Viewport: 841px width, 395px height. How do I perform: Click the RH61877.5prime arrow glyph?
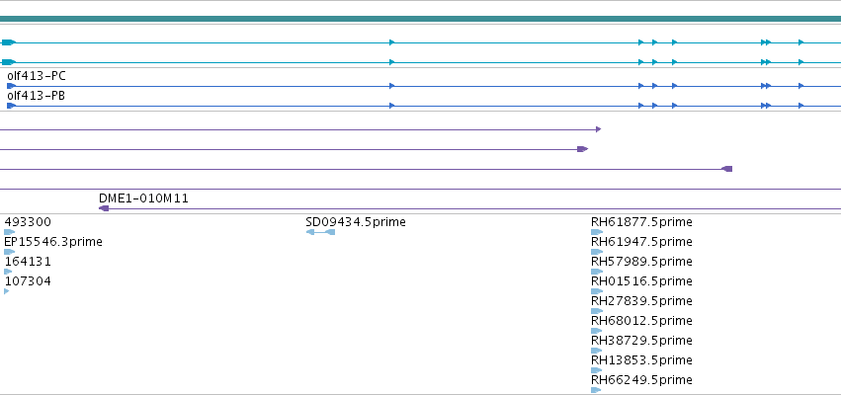597,232
